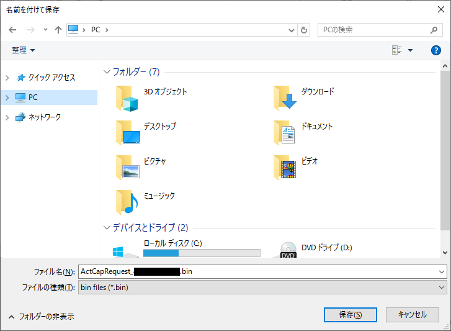Open the view options dropdown arrow
Screen dimensions: 451x331
coord(410,50)
